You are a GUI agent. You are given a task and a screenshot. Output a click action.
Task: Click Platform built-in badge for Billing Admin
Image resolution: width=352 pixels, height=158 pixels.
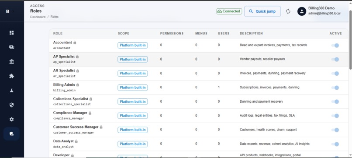pyautogui.click(x=132, y=87)
